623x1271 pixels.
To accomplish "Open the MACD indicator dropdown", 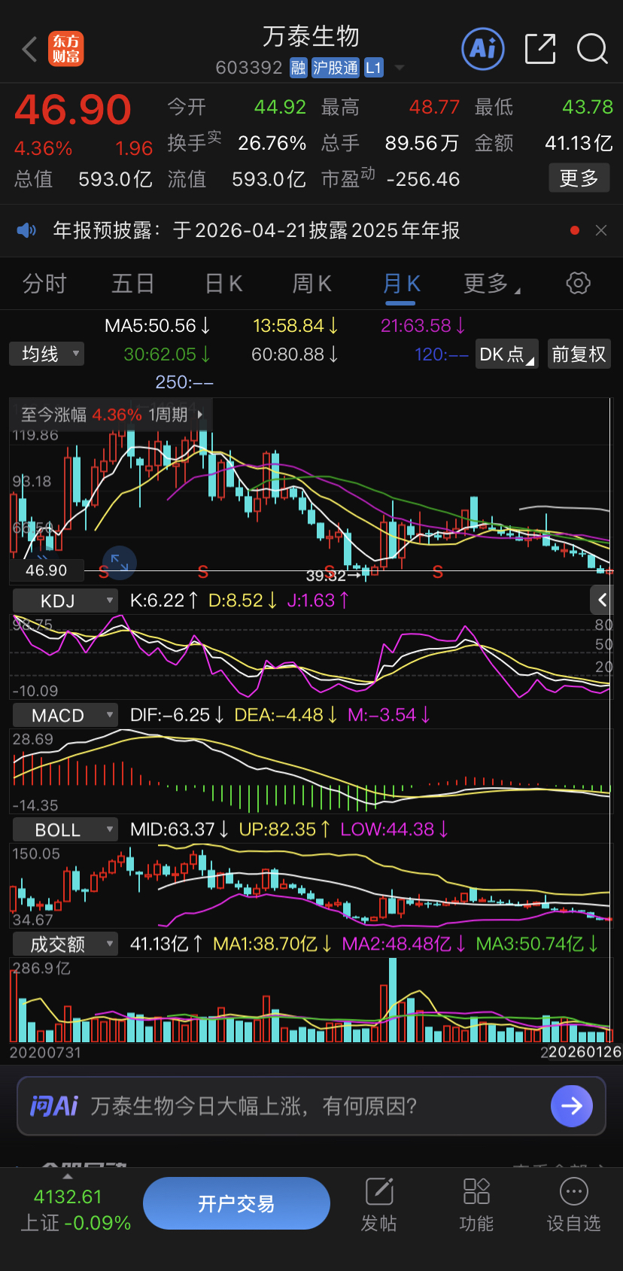I will point(65,715).
